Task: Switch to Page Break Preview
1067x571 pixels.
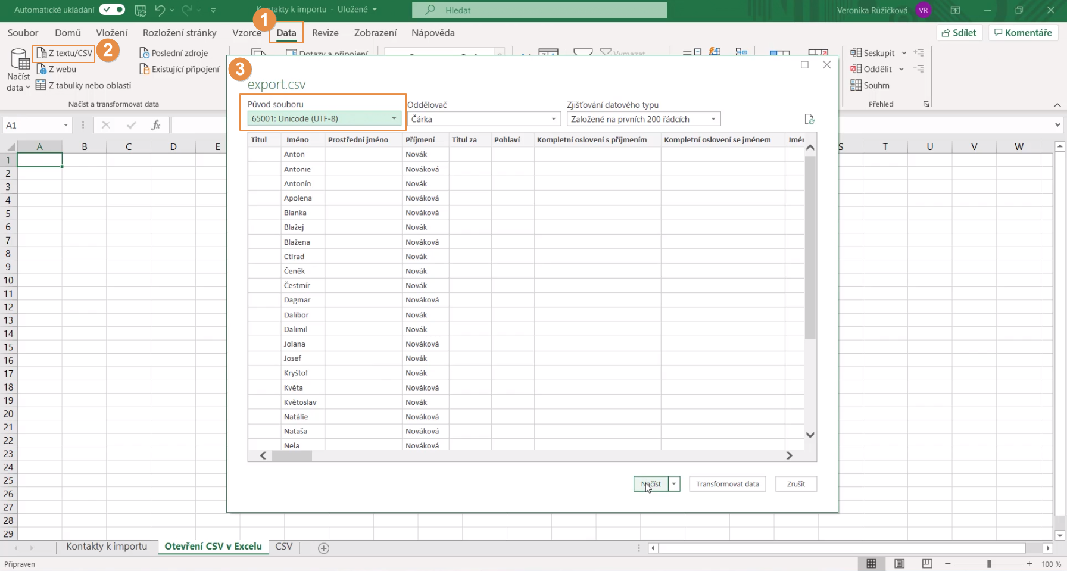Action: (x=927, y=564)
